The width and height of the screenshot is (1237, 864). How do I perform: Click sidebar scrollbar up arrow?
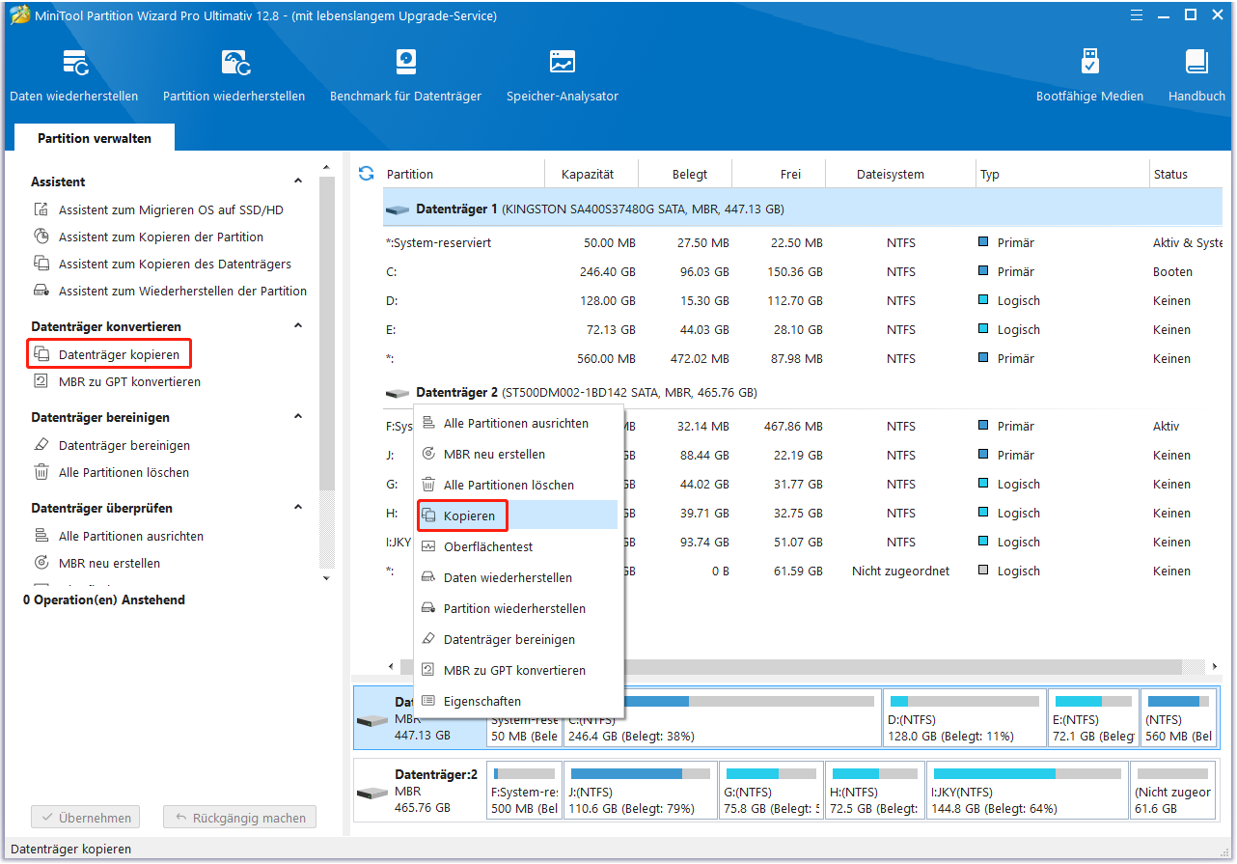(326, 169)
